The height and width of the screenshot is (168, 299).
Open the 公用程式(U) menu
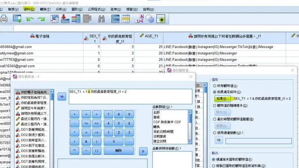click(x=97, y=9)
